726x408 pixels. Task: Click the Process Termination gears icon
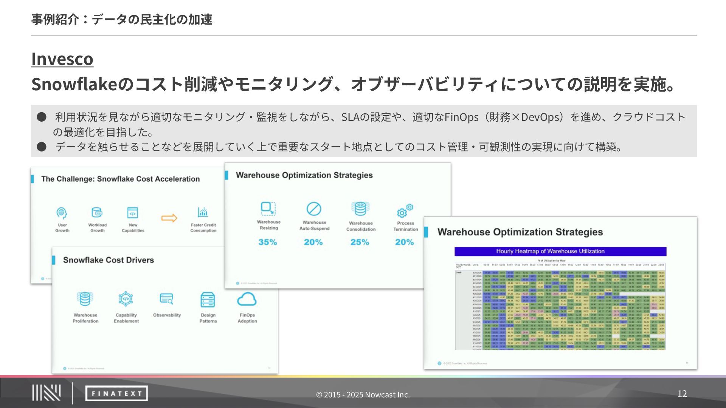(405, 210)
